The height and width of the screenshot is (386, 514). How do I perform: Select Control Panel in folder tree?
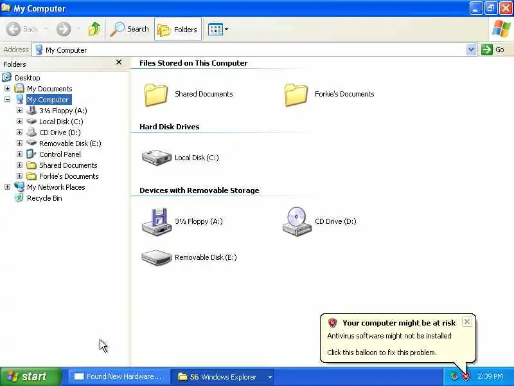point(60,154)
